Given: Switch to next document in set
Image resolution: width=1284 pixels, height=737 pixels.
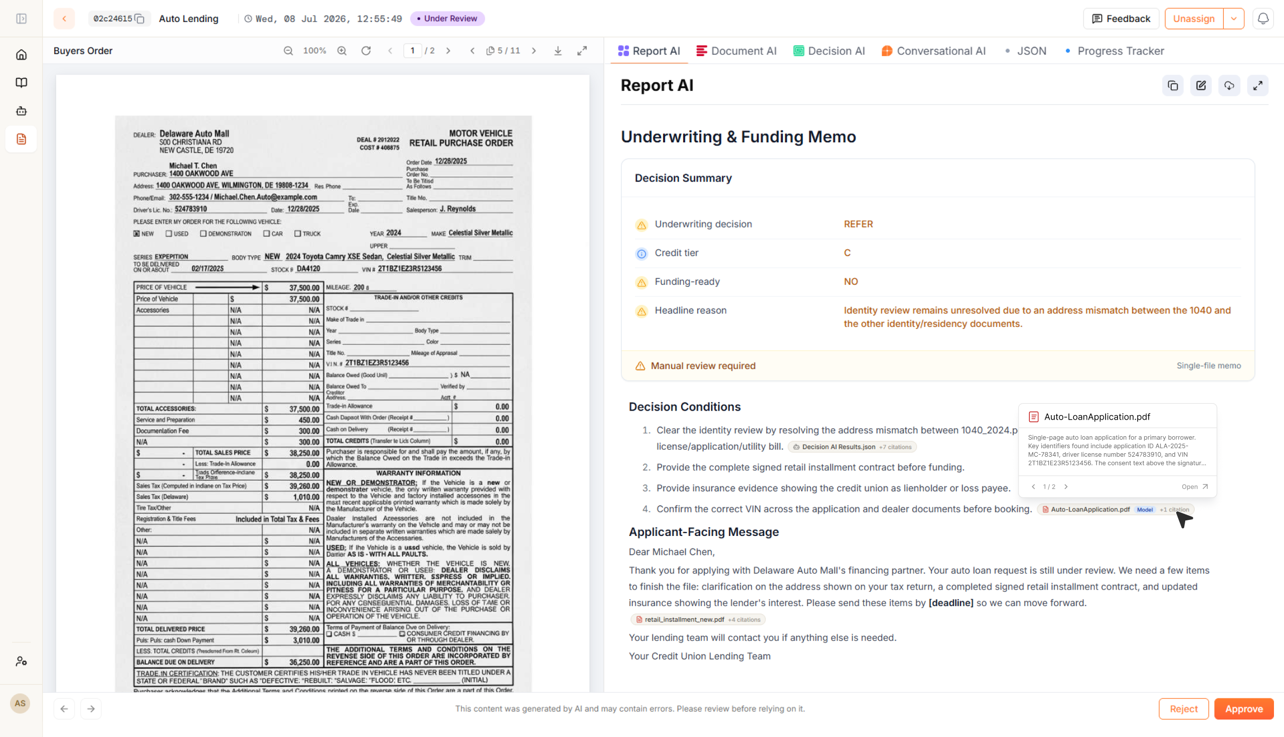Looking at the screenshot, I should (x=534, y=51).
